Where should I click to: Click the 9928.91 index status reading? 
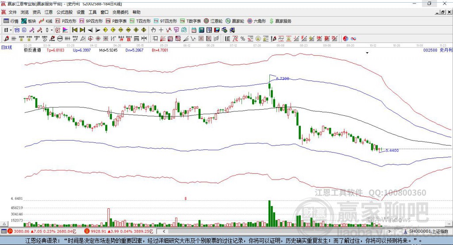(x=99, y=231)
